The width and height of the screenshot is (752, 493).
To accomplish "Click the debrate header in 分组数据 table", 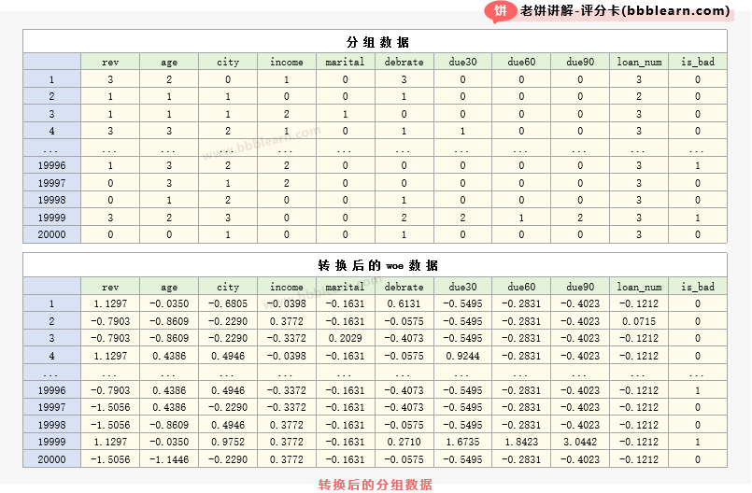I will point(404,62).
